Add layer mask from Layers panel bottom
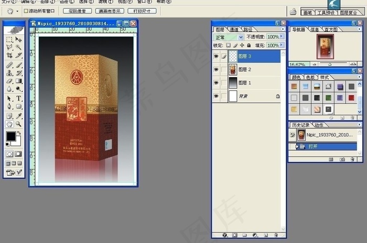This screenshot has height=243, width=367. pyautogui.click(x=234, y=235)
